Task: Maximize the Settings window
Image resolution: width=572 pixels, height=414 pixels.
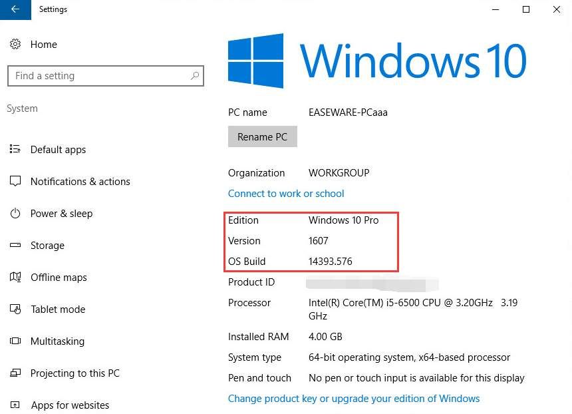Action: [x=526, y=9]
